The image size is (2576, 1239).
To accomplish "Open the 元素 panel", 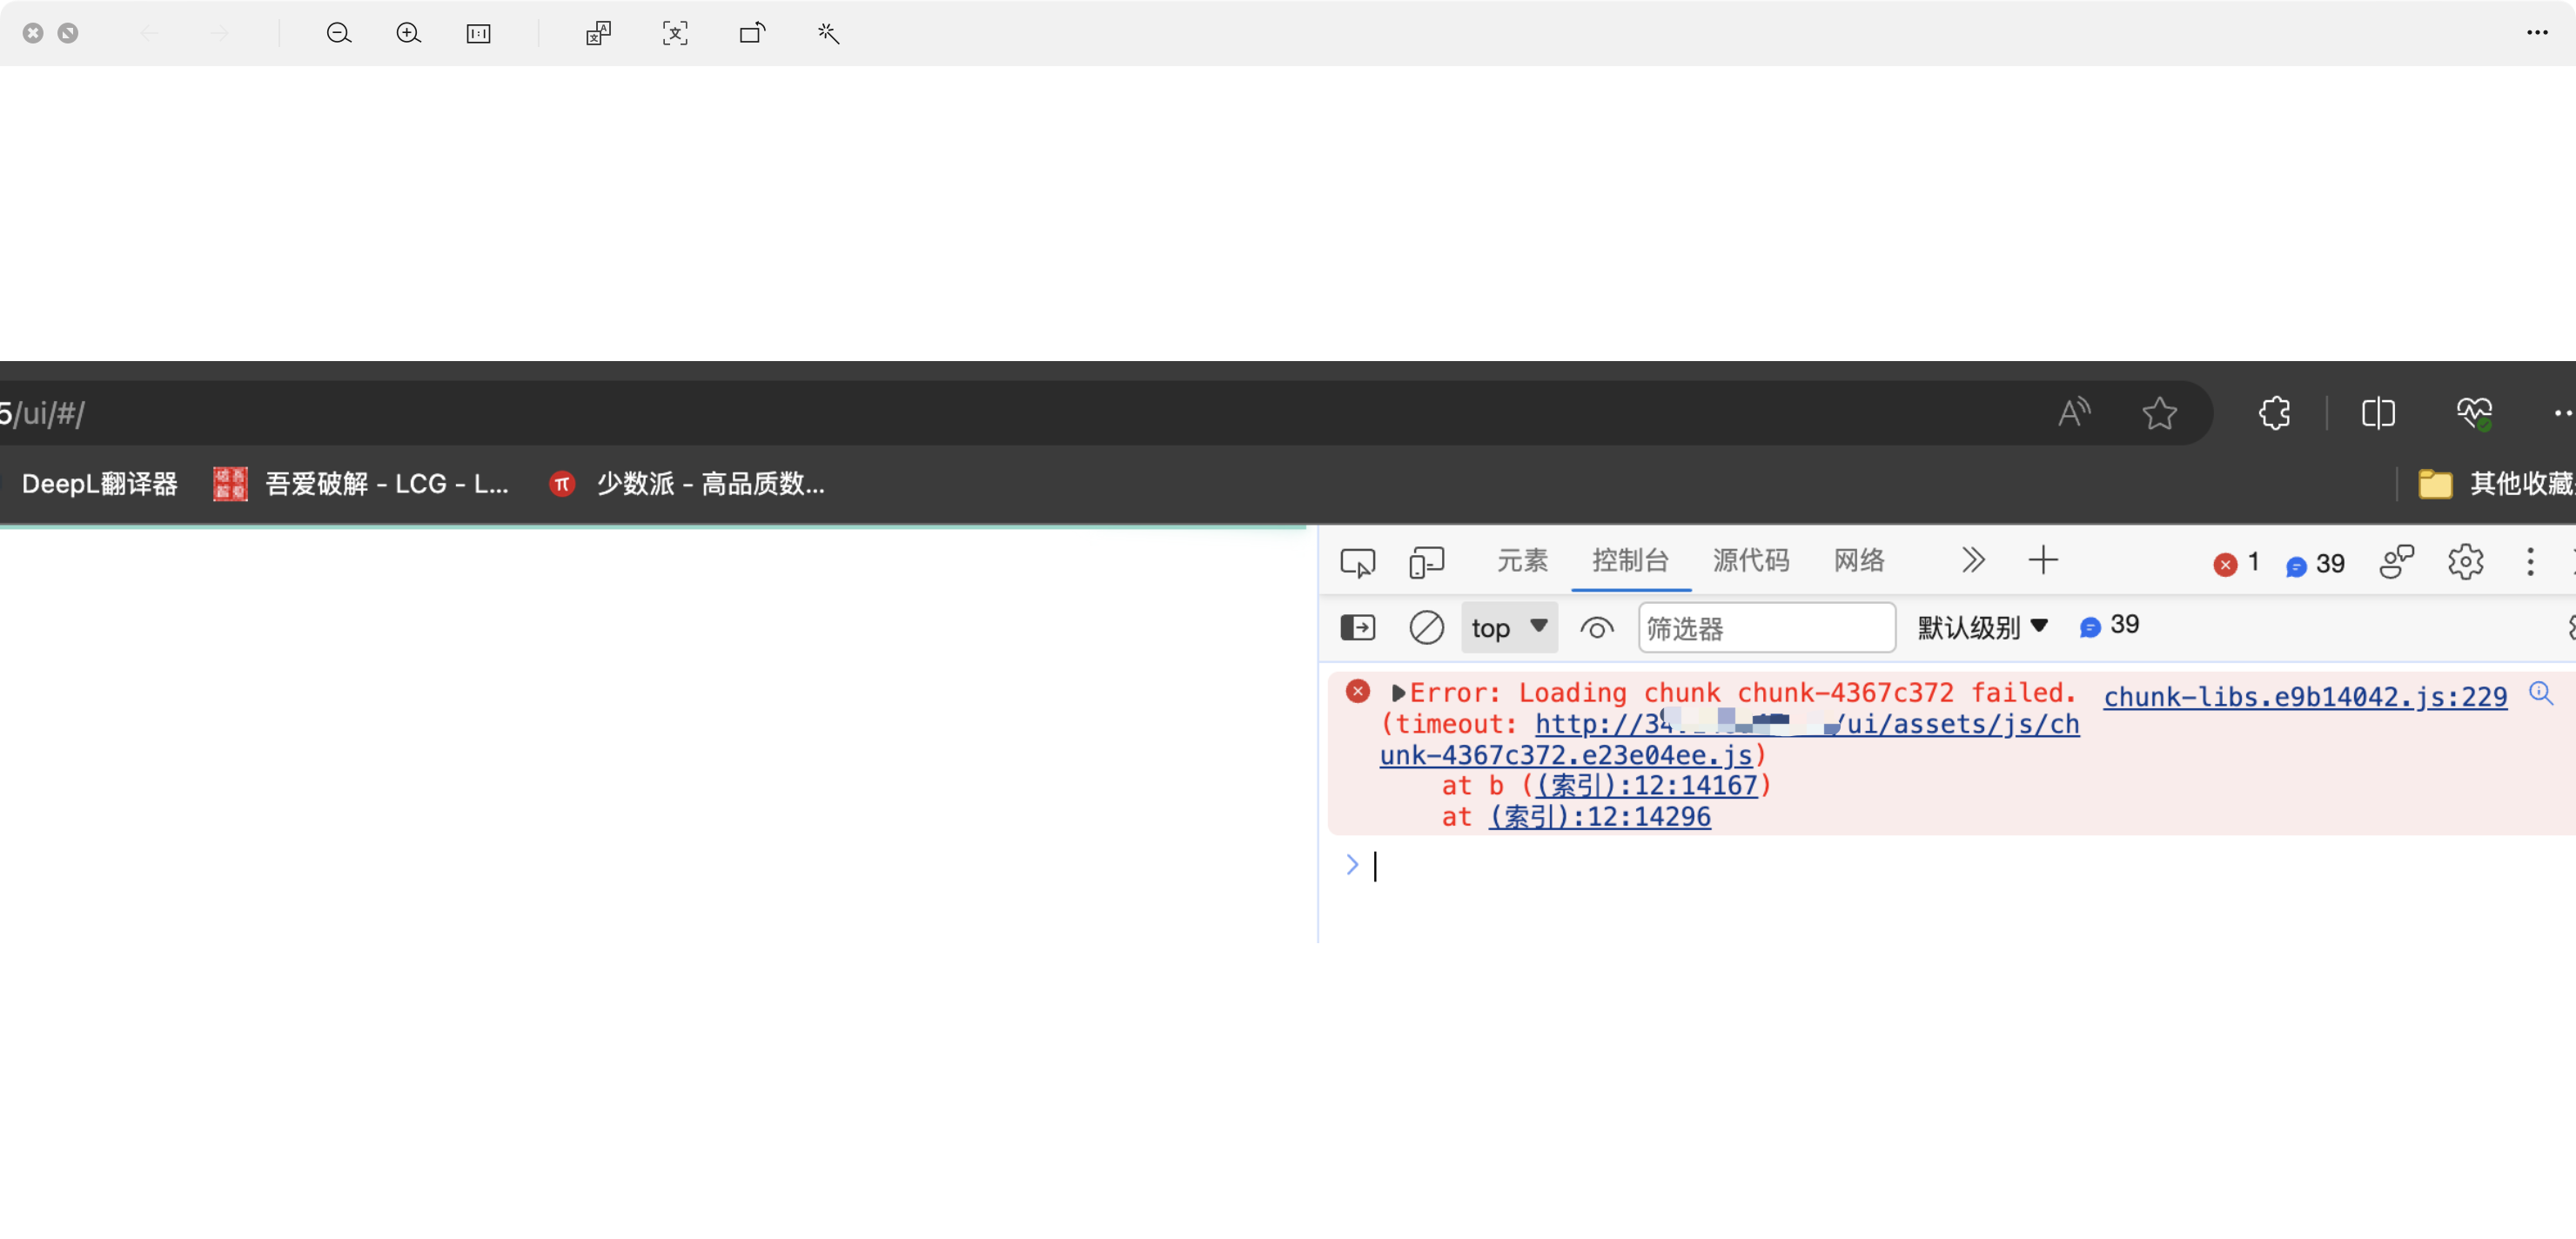I will [1522, 562].
